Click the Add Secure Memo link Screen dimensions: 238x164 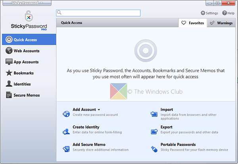89,145
